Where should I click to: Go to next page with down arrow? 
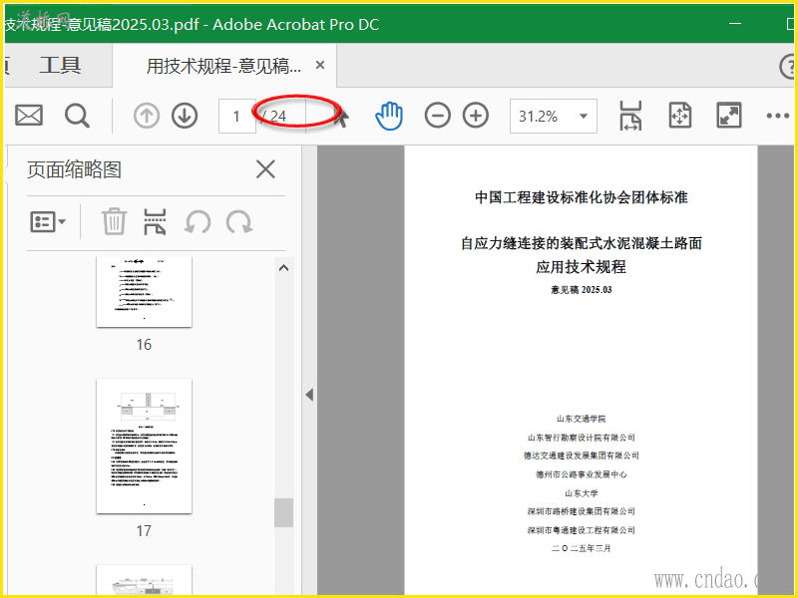(185, 116)
